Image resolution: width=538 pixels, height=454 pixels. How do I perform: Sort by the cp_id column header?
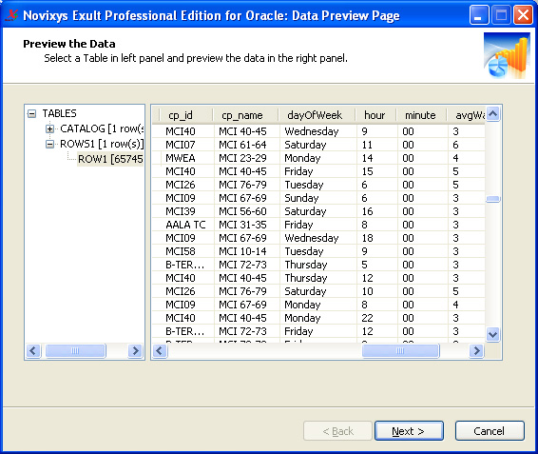[185, 115]
